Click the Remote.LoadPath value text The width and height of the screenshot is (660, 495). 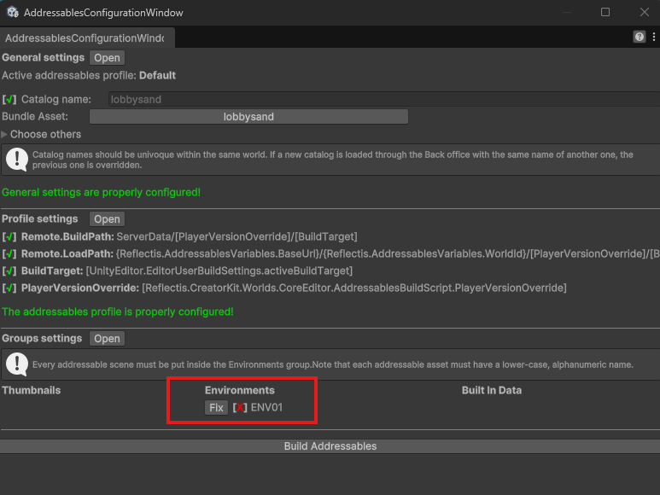point(388,253)
